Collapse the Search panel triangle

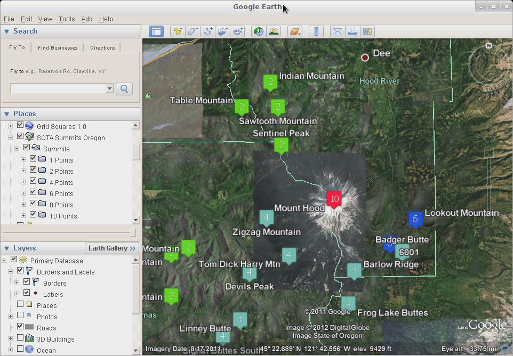pyautogui.click(x=6, y=31)
